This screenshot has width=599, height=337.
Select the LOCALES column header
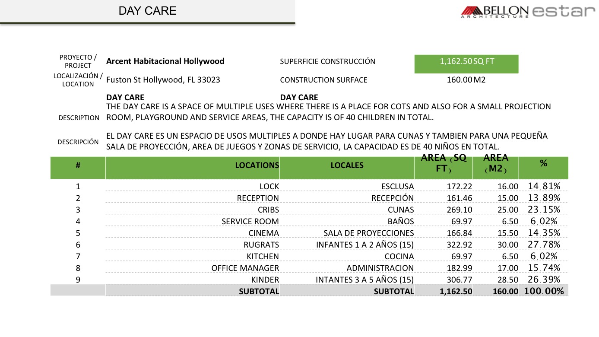(x=347, y=165)
